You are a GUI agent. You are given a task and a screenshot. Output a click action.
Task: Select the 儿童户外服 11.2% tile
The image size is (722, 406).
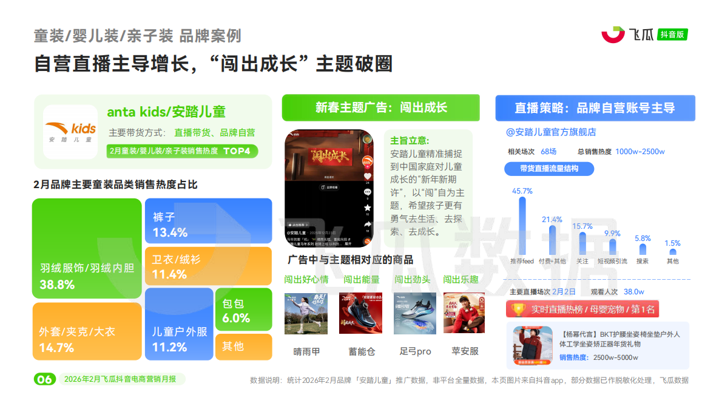[x=179, y=324]
